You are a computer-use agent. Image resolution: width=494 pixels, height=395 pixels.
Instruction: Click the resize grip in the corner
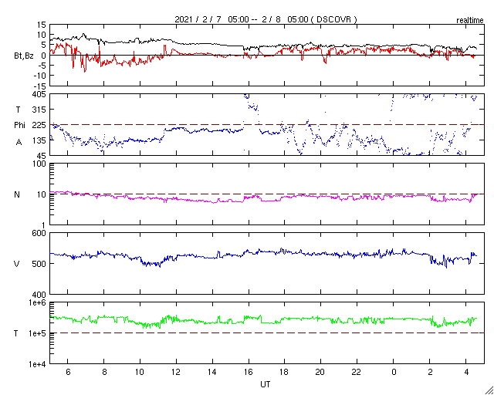[489, 390]
